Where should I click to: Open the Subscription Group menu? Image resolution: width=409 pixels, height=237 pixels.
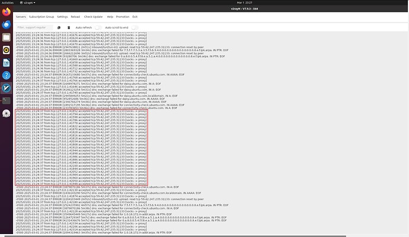41,17
